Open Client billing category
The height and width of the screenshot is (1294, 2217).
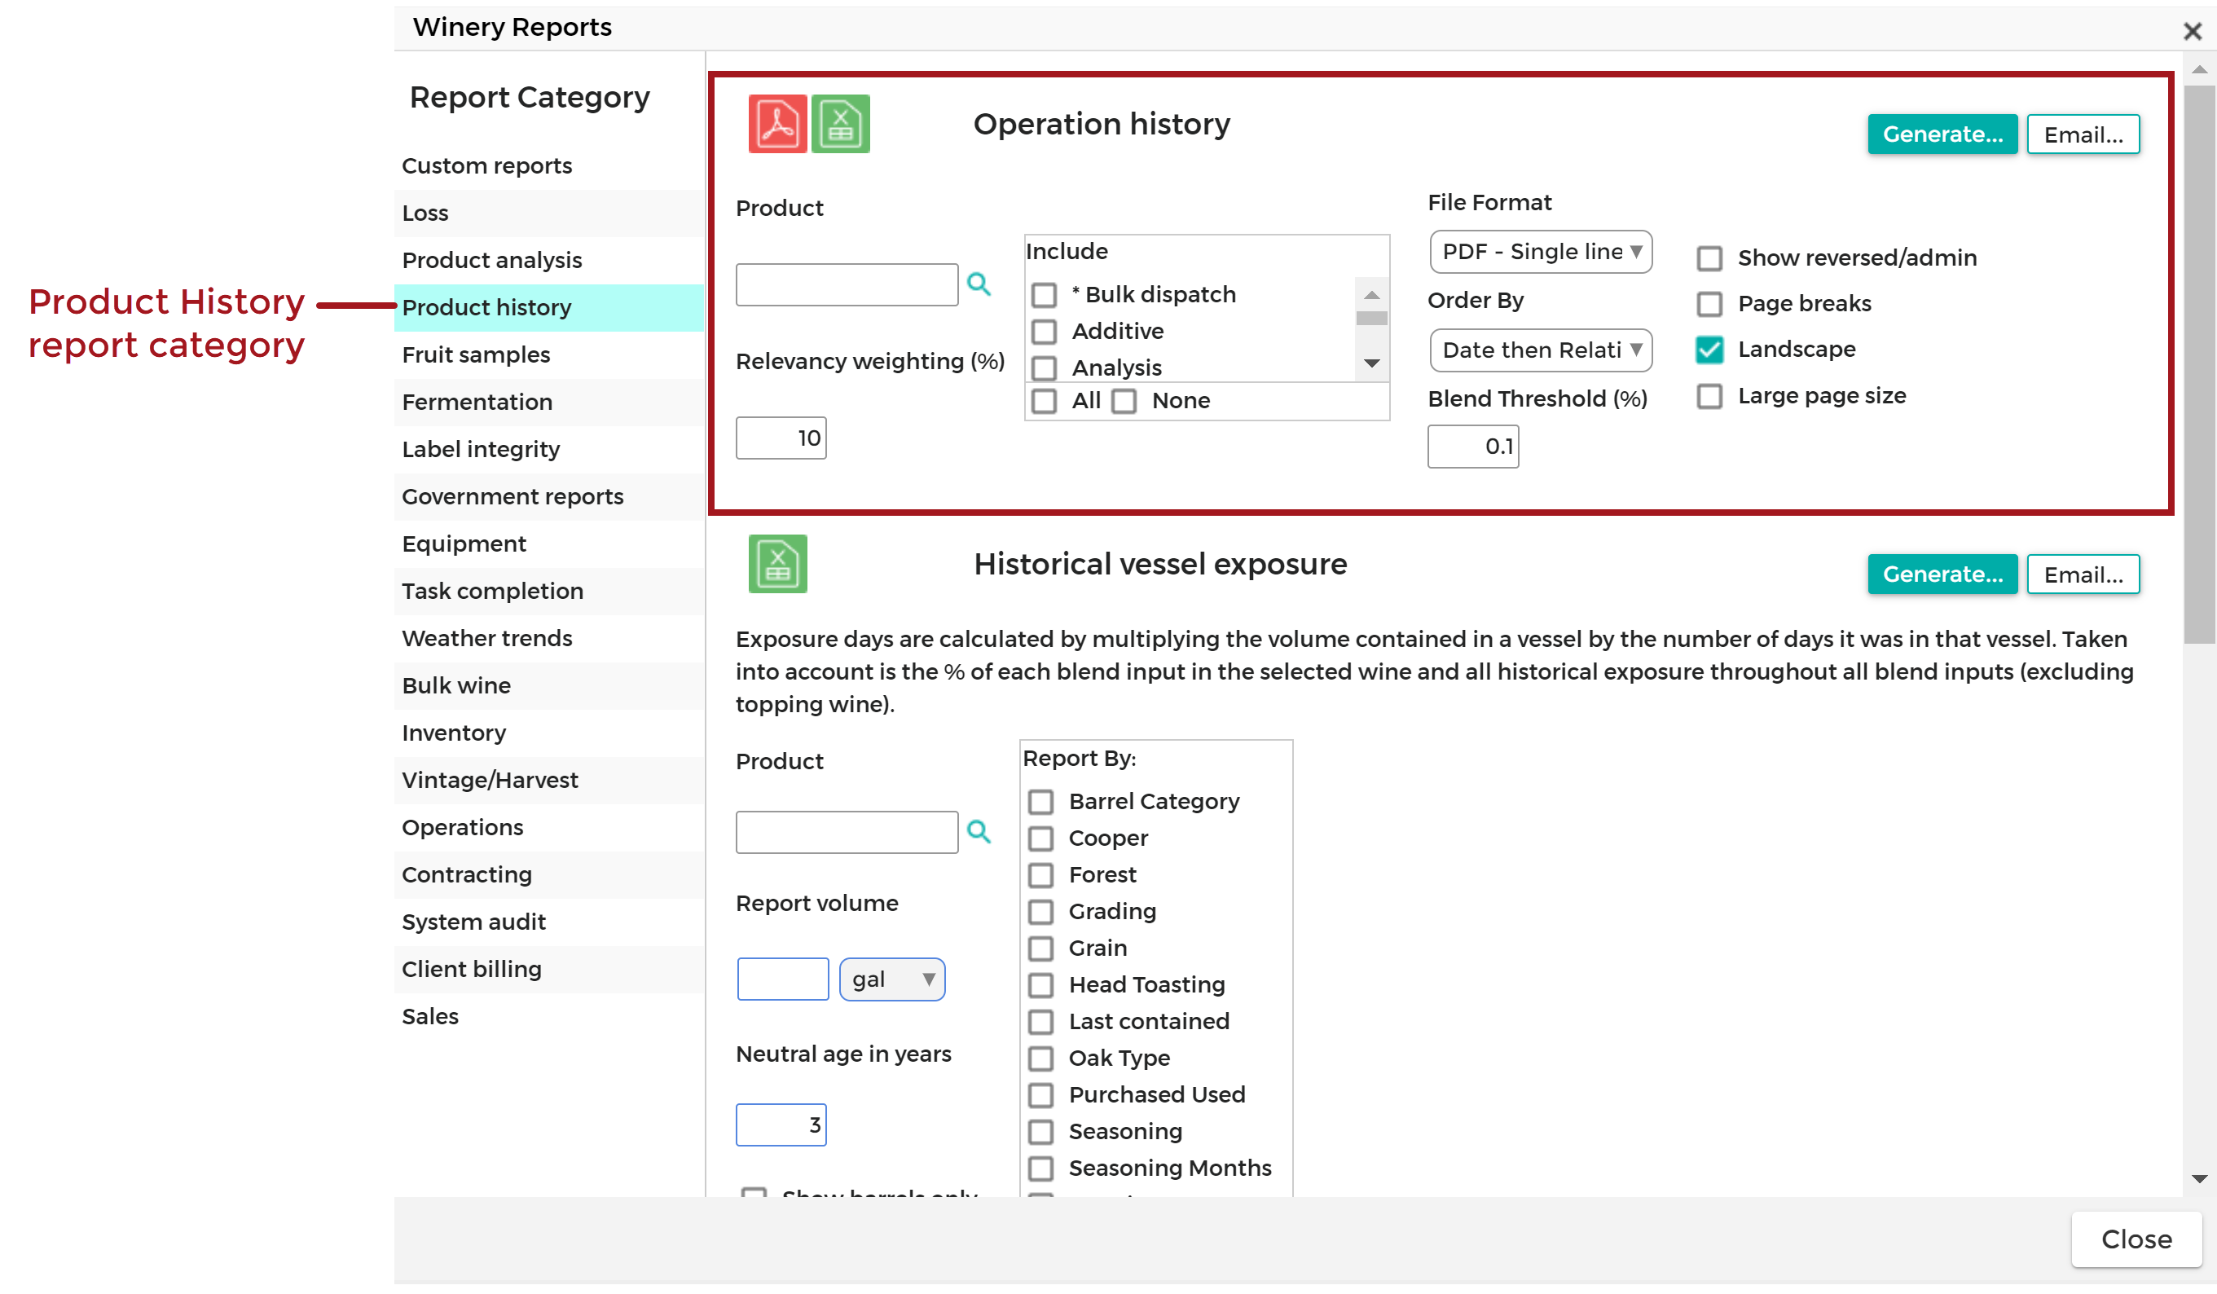(549, 970)
